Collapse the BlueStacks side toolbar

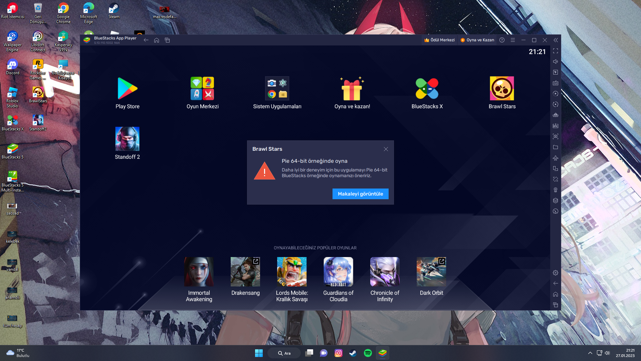(x=556, y=40)
